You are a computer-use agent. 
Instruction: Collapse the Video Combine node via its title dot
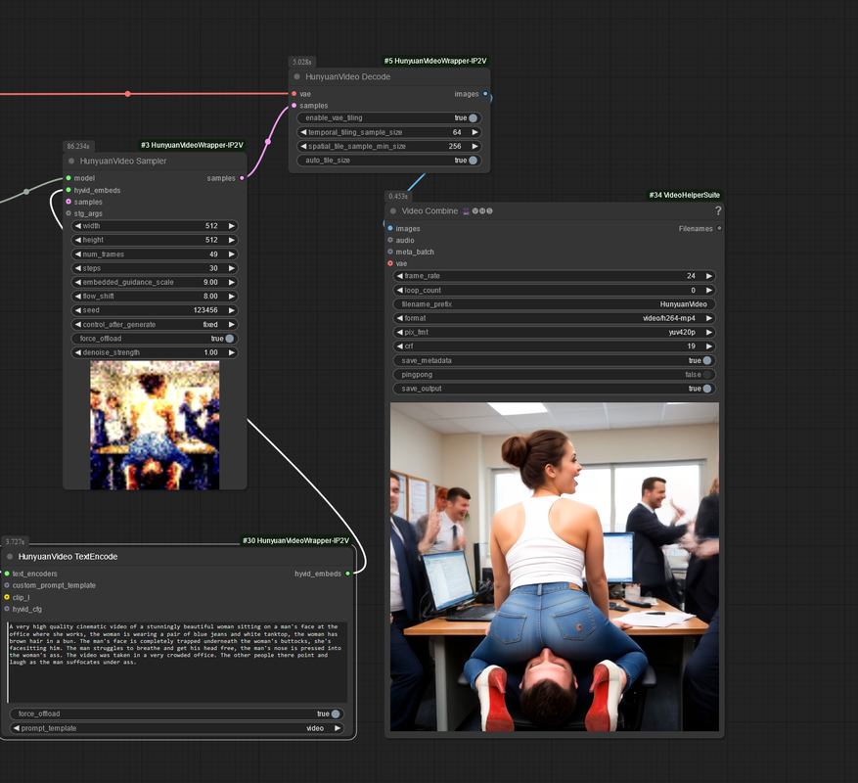click(x=393, y=210)
